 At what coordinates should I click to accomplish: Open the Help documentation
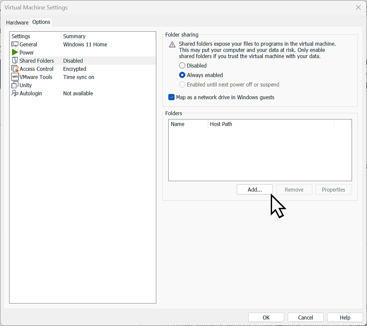[x=345, y=317]
